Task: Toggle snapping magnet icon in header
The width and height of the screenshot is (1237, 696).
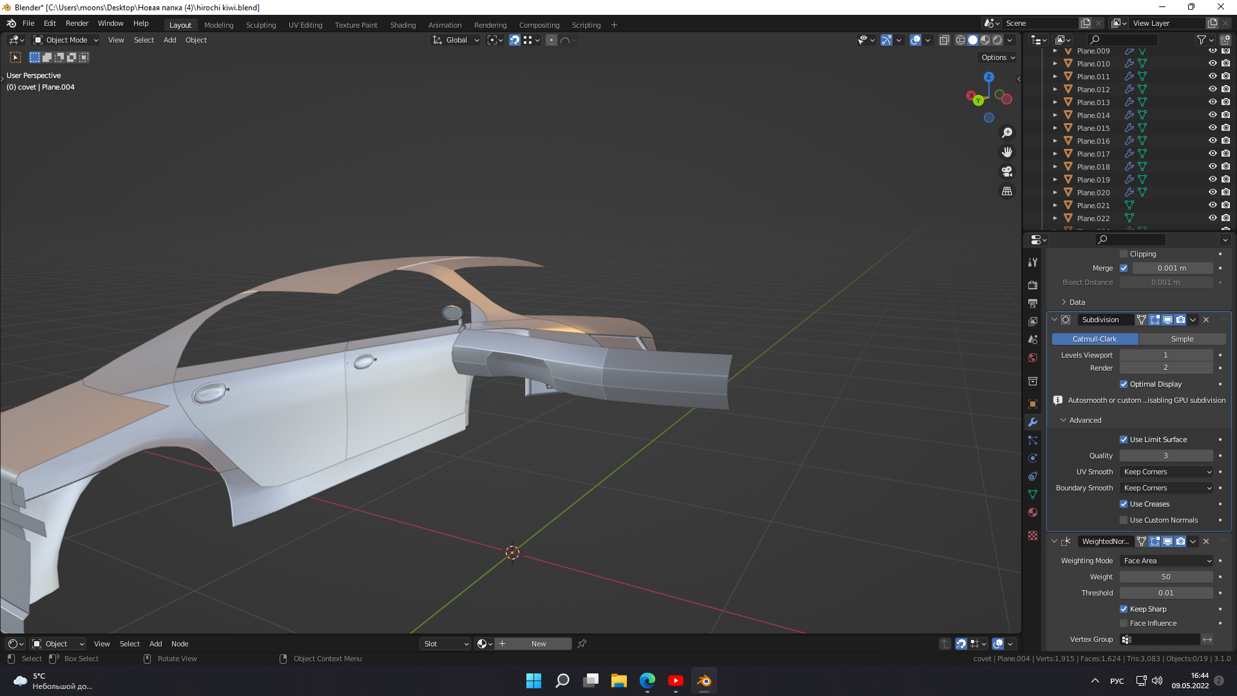Action: coord(514,40)
